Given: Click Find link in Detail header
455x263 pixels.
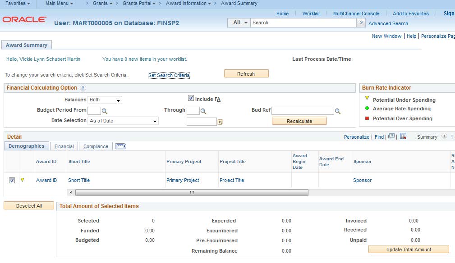Looking at the screenshot, I should pos(379,137).
